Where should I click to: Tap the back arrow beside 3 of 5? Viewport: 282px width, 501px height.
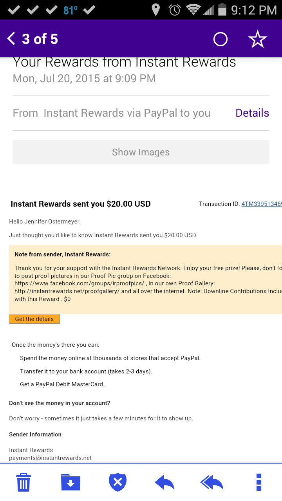pyautogui.click(x=11, y=39)
